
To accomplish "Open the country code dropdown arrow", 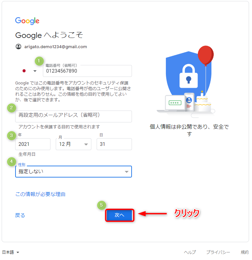I will pos(35,71).
